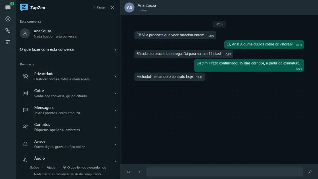This screenshot has height=179, width=318.
Task: Click the Contatos people icon
Action: coord(25,127)
